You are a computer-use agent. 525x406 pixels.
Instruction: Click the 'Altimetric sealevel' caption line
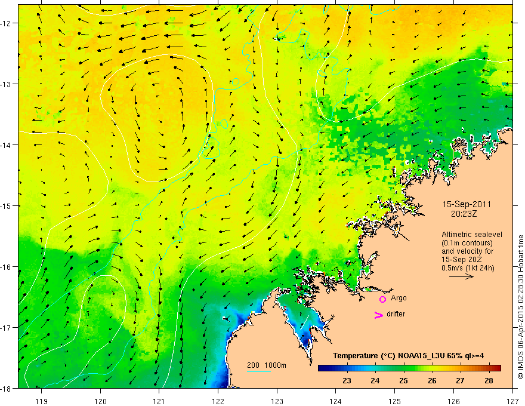[472, 235]
